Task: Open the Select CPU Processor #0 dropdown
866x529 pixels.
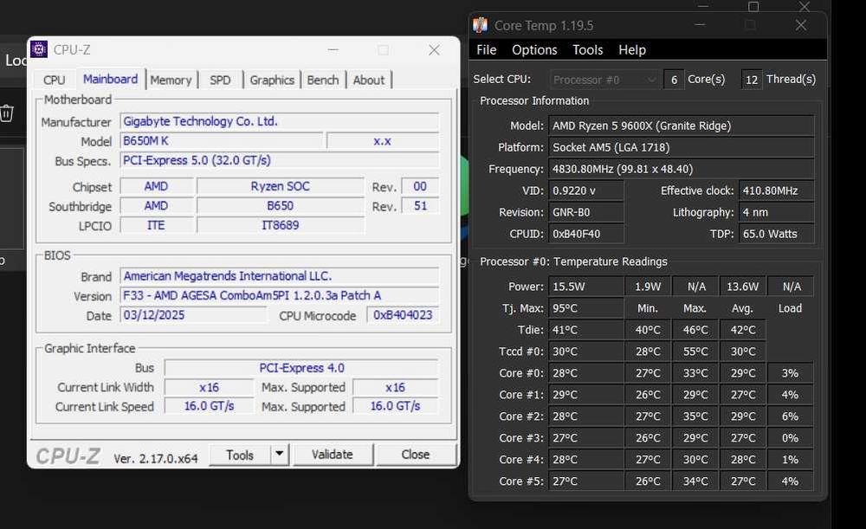Action: click(604, 80)
